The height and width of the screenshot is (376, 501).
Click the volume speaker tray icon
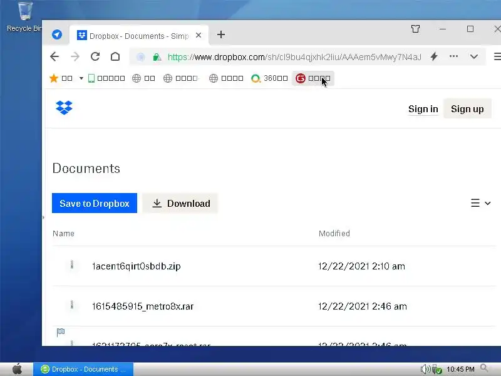(425, 369)
